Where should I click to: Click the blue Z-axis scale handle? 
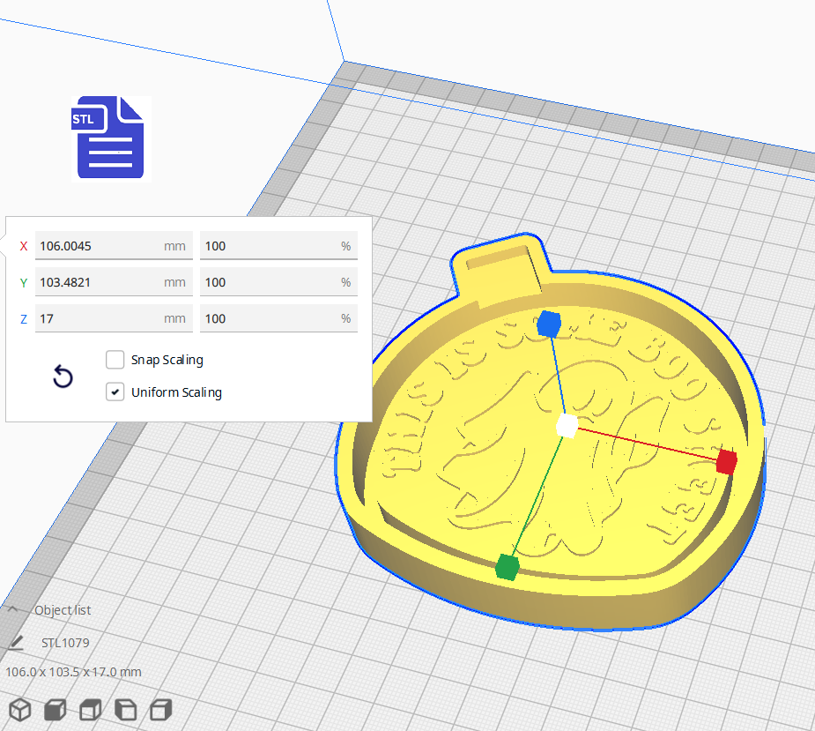point(550,324)
